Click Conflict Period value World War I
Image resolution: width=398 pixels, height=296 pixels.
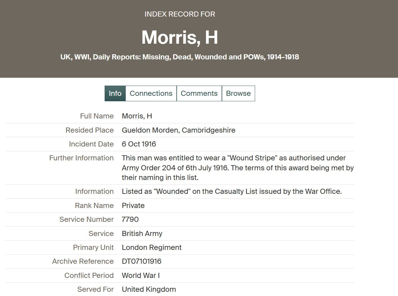pyautogui.click(x=141, y=276)
